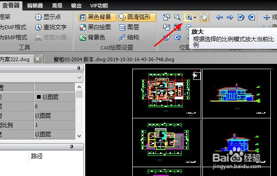Click the second floor plan drawing
This screenshot has width=277, height=176.
tap(165, 139)
